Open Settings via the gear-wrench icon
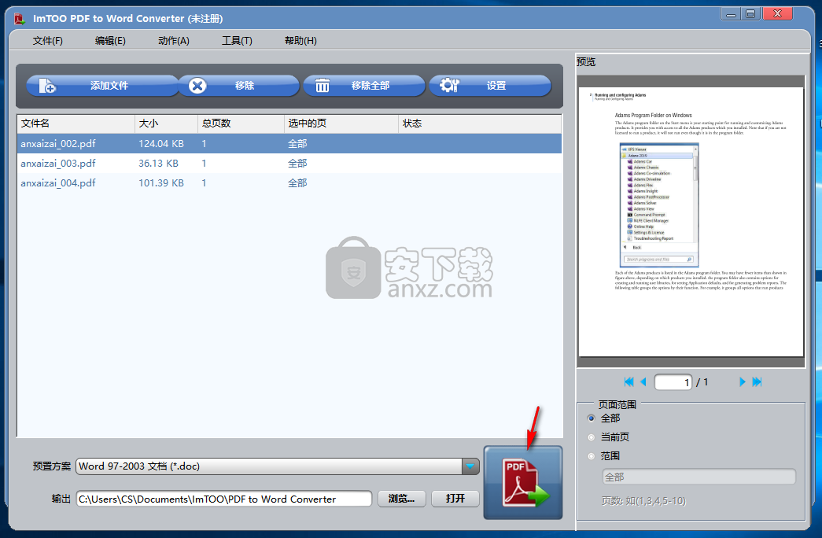The image size is (822, 538). [449, 86]
